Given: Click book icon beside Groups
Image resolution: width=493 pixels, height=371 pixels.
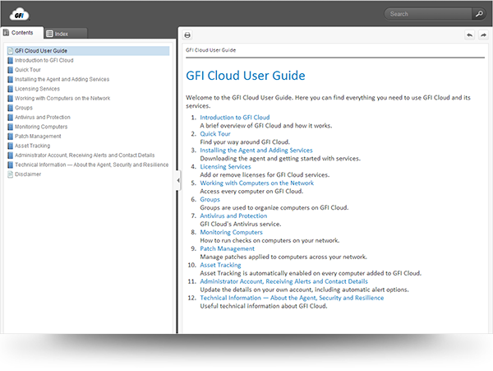Looking at the screenshot, I should pyautogui.click(x=11, y=108).
